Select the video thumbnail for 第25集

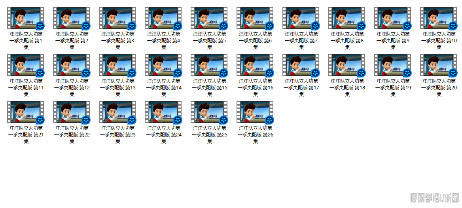tap(210, 112)
